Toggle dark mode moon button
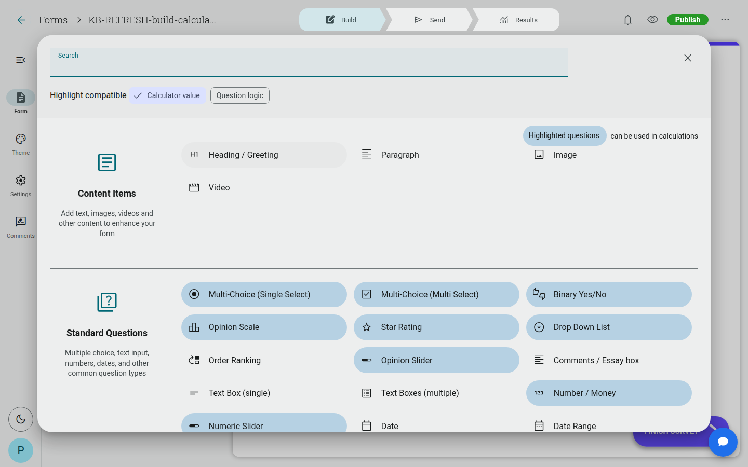748x467 pixels. (21, 419)
